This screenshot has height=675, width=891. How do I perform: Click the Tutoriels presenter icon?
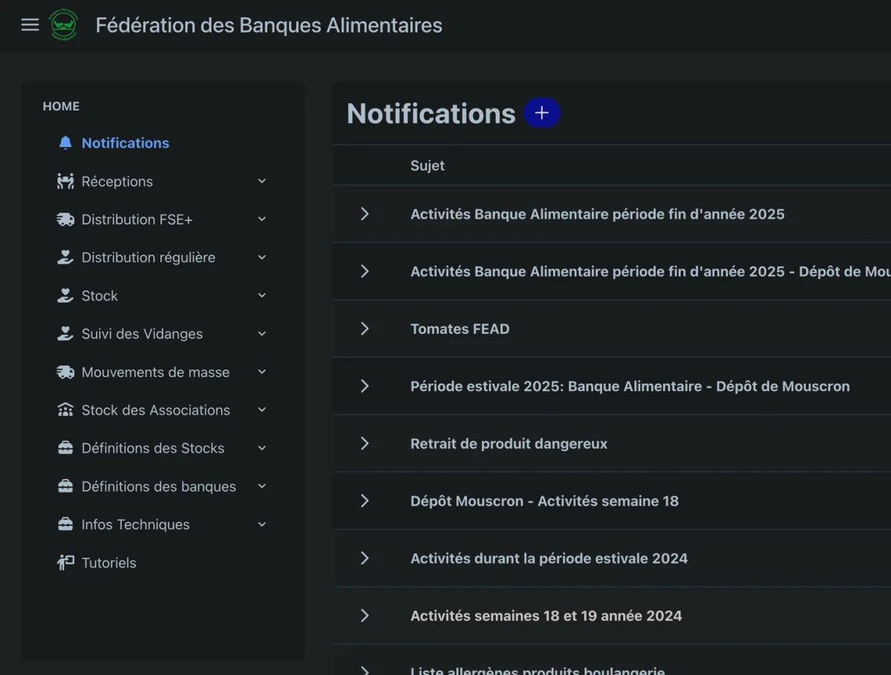[x=65, y=562]
